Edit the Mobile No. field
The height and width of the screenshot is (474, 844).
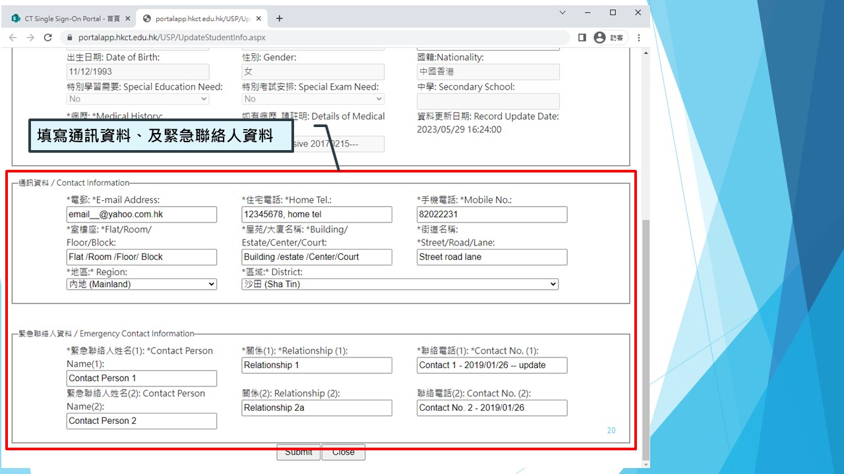(492, 215)
